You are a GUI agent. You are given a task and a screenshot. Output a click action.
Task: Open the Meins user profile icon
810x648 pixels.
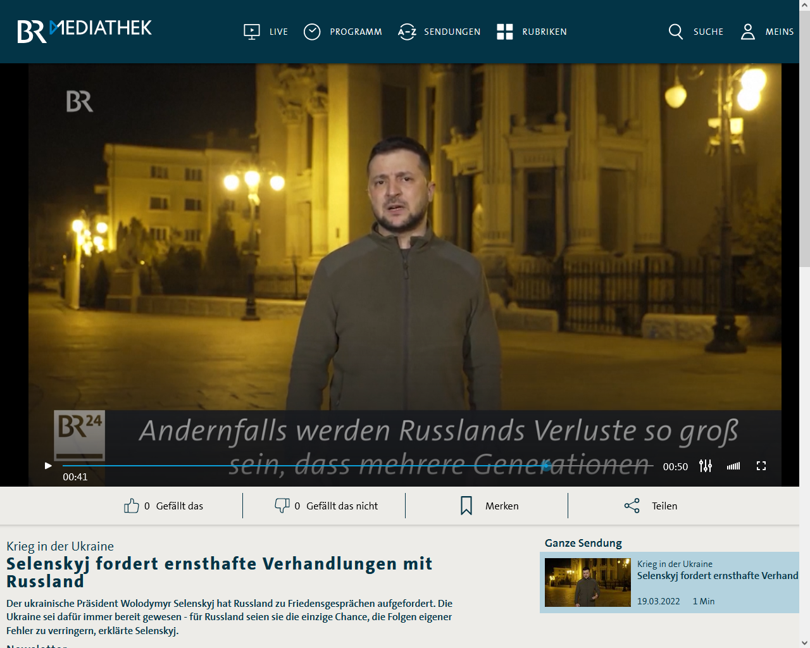tap(748, 32)
